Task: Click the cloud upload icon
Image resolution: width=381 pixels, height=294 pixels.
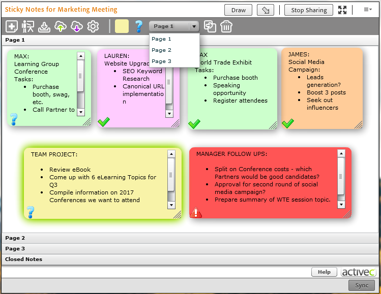Action: 61,26
